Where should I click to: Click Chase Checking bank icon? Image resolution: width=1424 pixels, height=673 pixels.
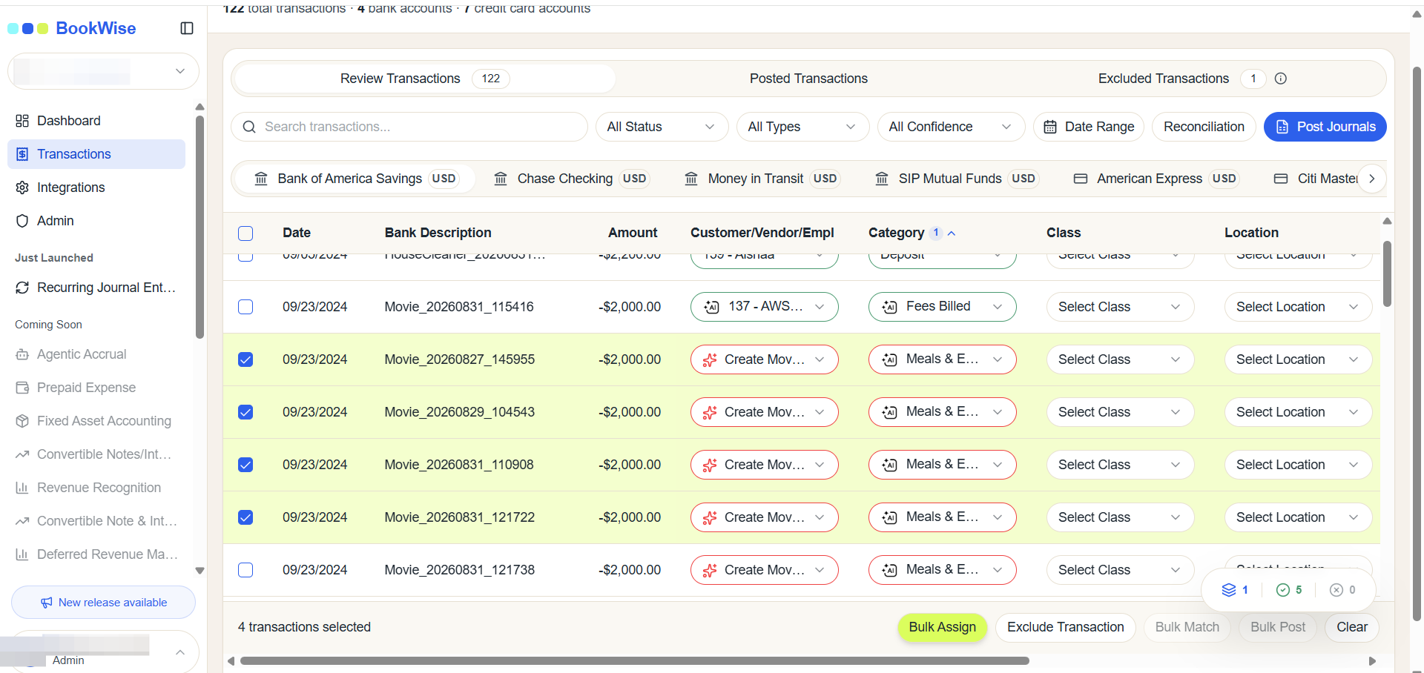pos(501,179)
